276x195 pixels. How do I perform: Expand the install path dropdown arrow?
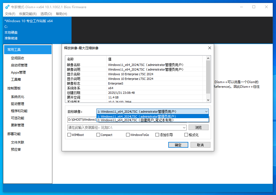point(184,127)
